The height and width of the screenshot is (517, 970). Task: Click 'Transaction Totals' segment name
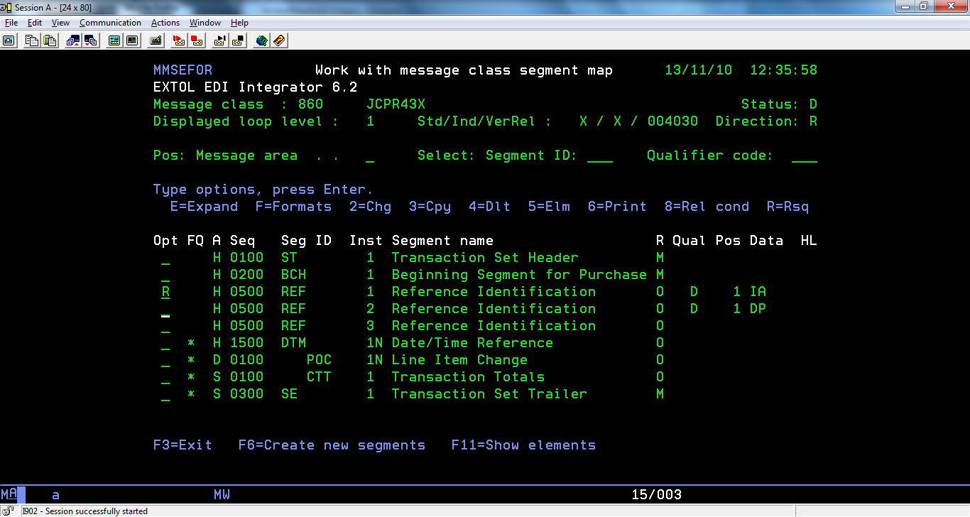(468, 377)
